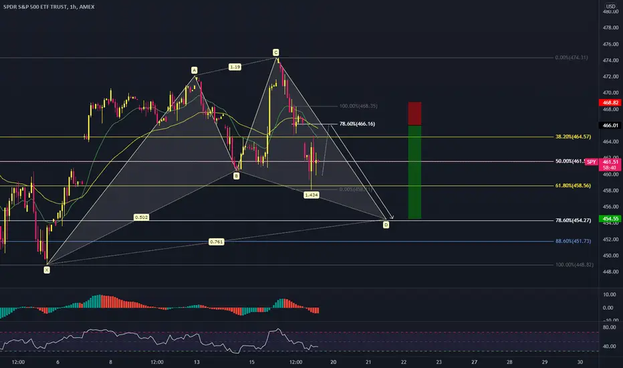
Task: Click the 88.60%(451.73) Fibonacci label
Action: tap(573, 241)
